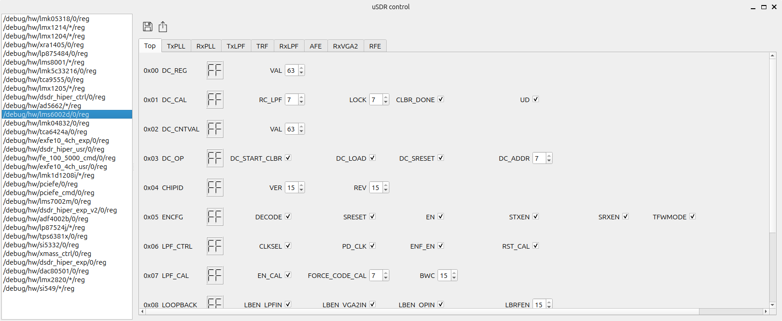Screen dimensions: 782x321
Task: Switch to the RFE tab
Action: click(375, 46)
